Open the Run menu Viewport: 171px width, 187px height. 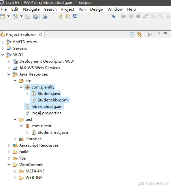tap(82, 9)
